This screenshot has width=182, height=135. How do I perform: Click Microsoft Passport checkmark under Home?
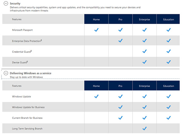click(x=96, y=30)
